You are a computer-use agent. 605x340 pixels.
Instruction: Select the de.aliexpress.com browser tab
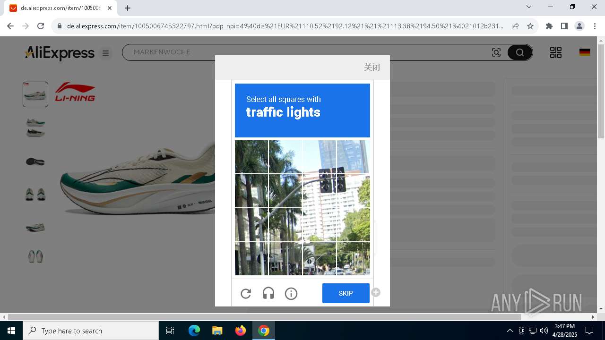(61, 8)
